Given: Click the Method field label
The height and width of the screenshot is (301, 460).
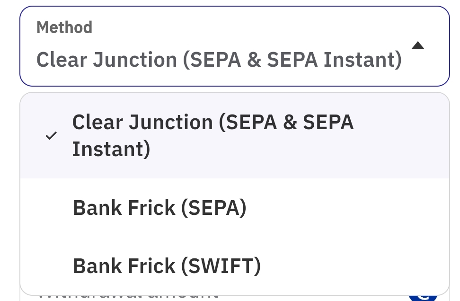Looking at the screenshot, I should [x=64, y=27].
